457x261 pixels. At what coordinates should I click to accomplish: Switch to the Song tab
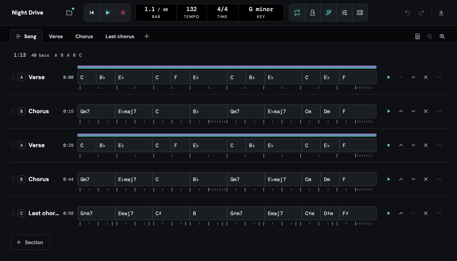[26, 36]
